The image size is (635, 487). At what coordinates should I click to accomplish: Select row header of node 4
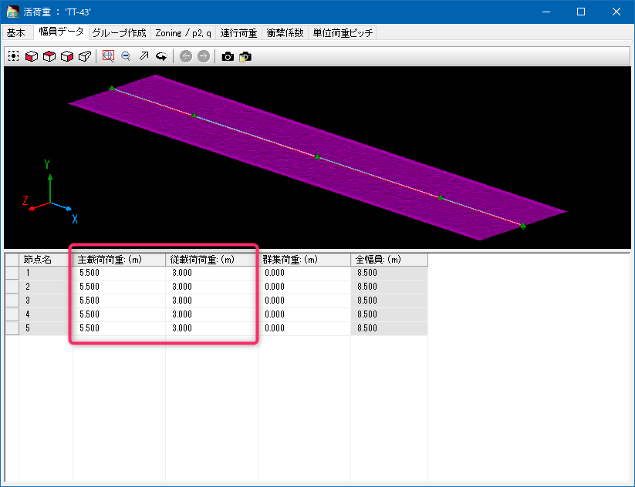(12, 314)
